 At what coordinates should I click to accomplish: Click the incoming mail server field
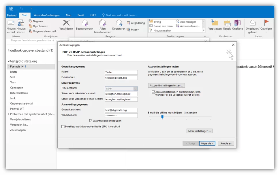(x=121, y=94)
